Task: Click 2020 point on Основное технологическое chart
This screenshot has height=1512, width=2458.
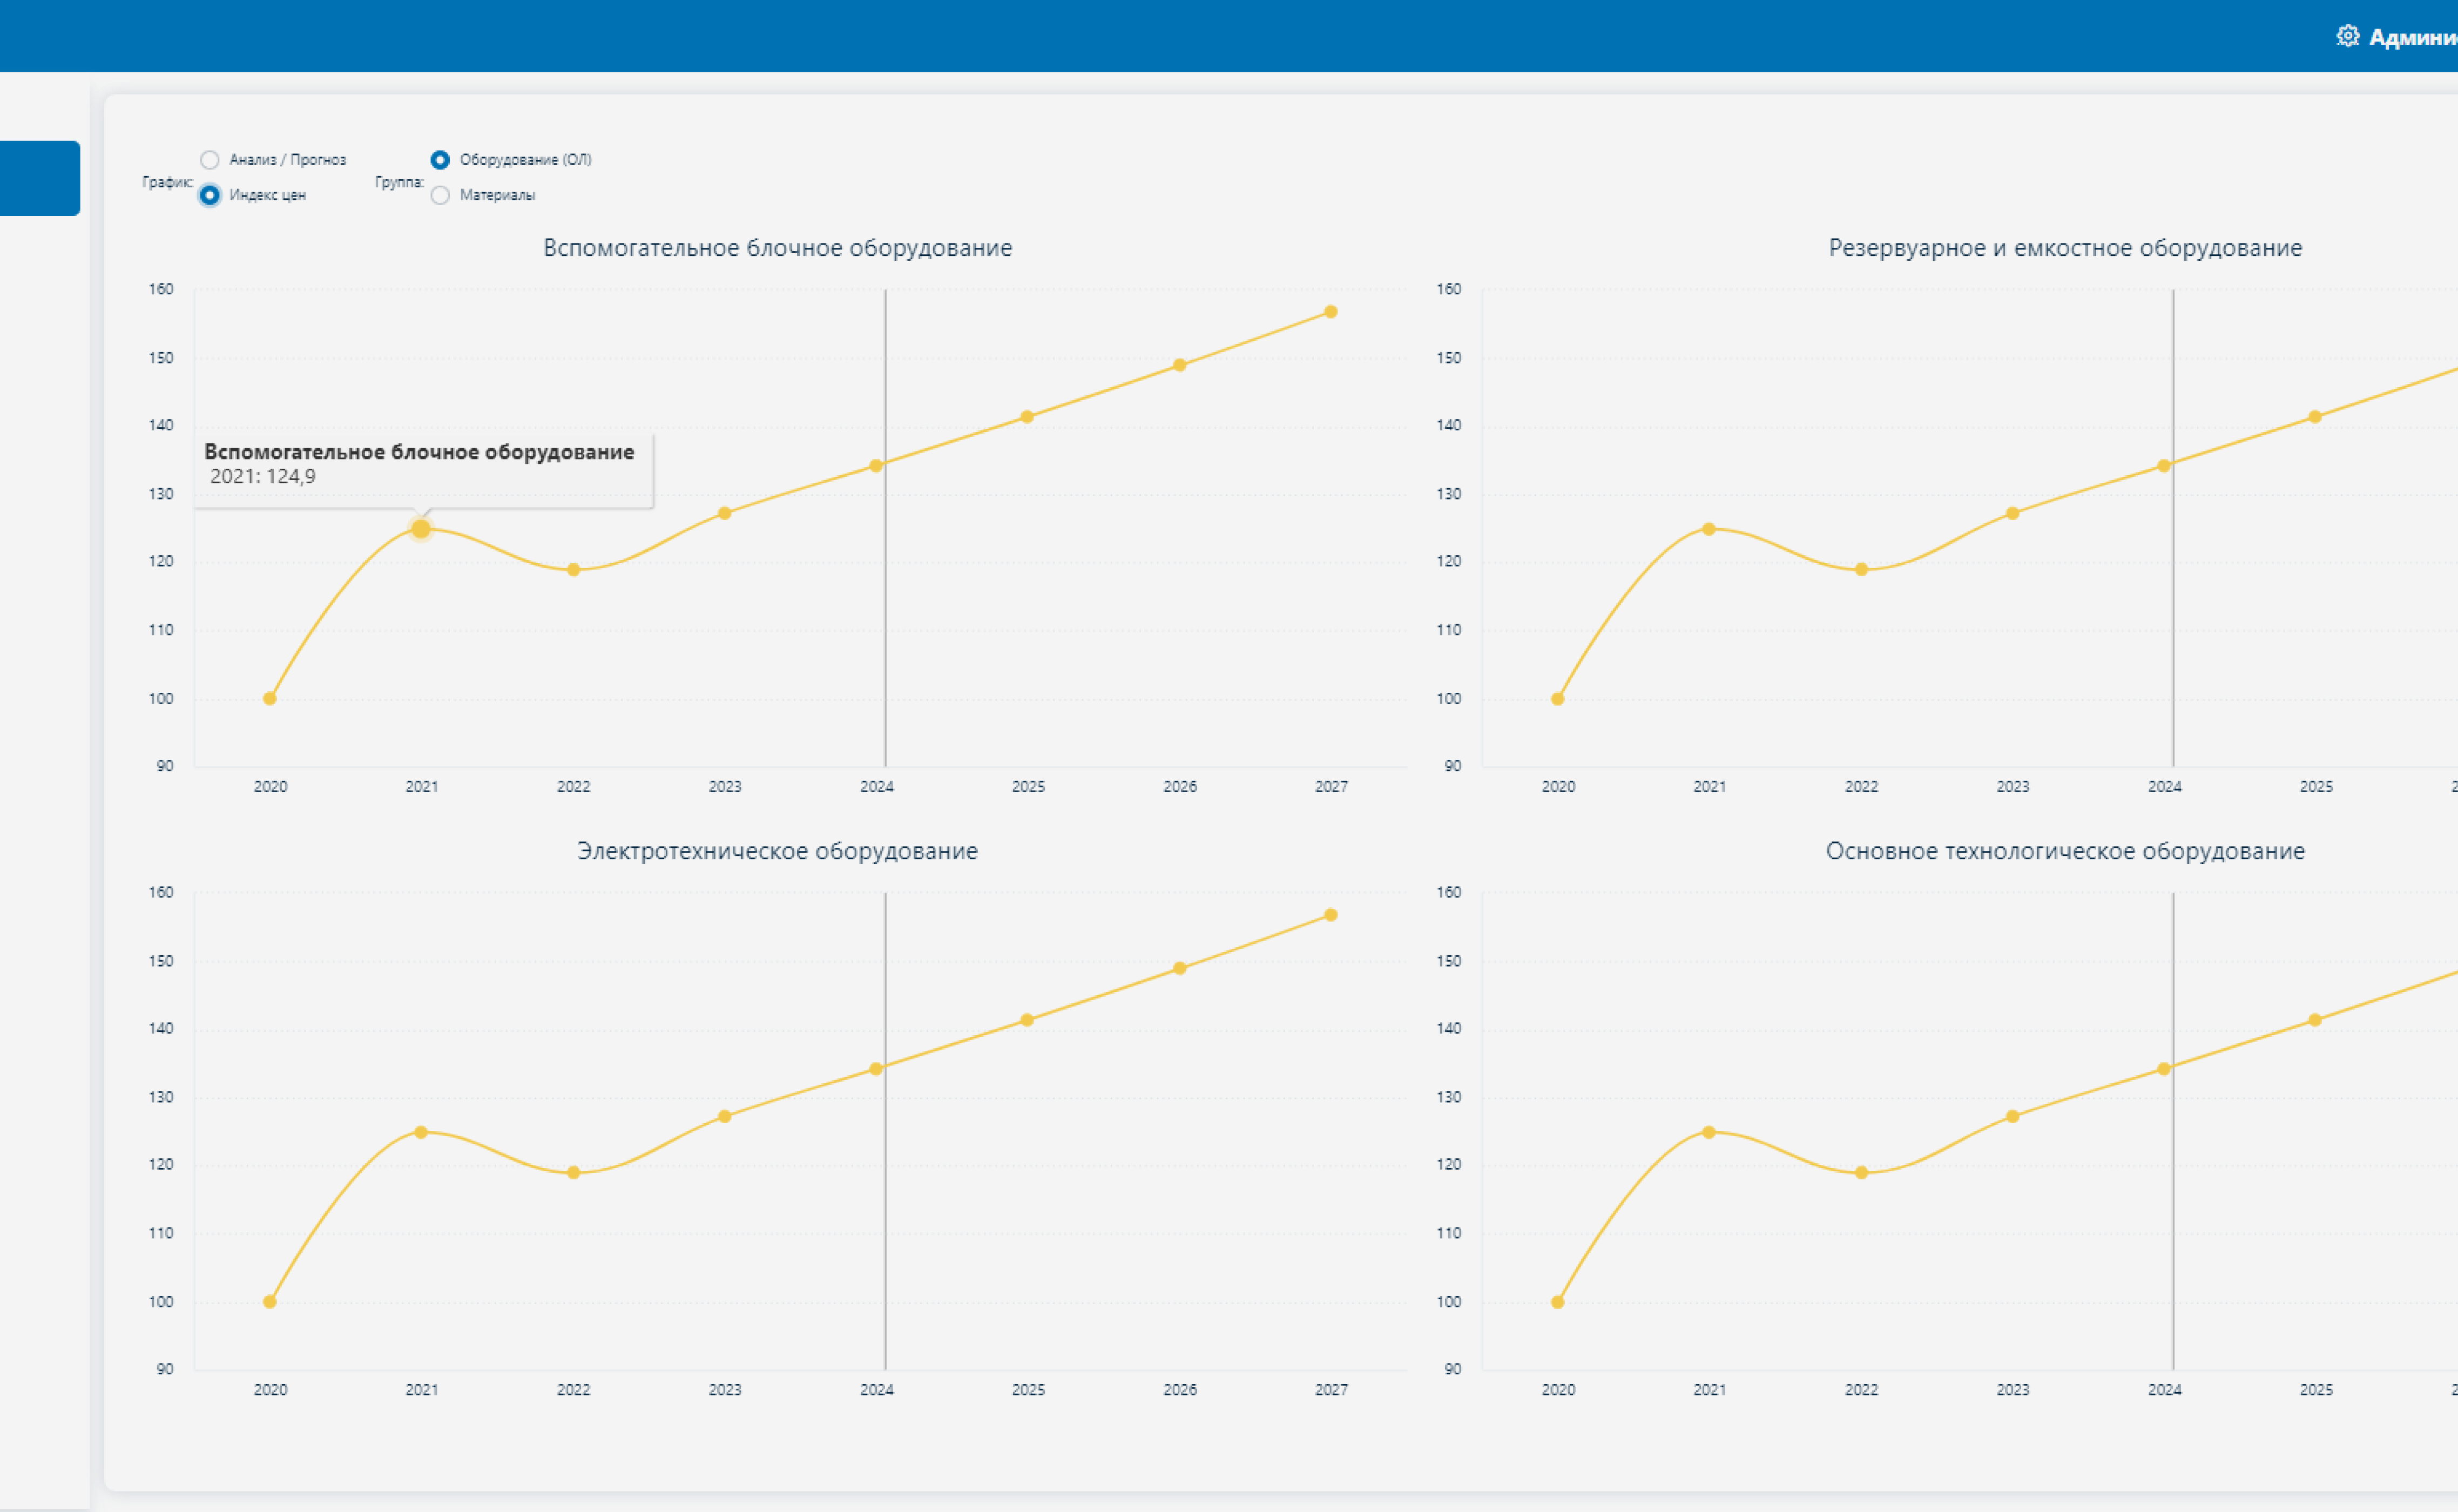Action: (1558, 1302)
